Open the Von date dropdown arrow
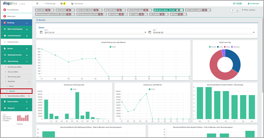The height and width of the screenshot is (138, 264). click(x=145, y=32)
